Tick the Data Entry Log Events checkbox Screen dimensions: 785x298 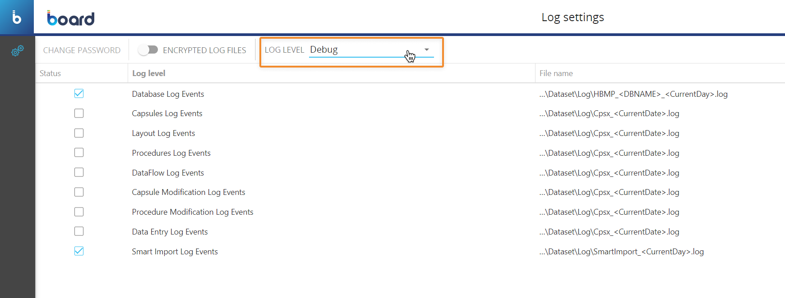tap(79, 231)
